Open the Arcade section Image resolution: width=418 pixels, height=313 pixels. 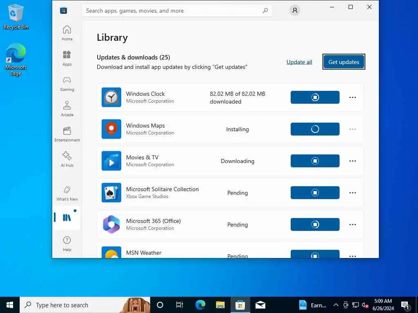pos(67,109)
